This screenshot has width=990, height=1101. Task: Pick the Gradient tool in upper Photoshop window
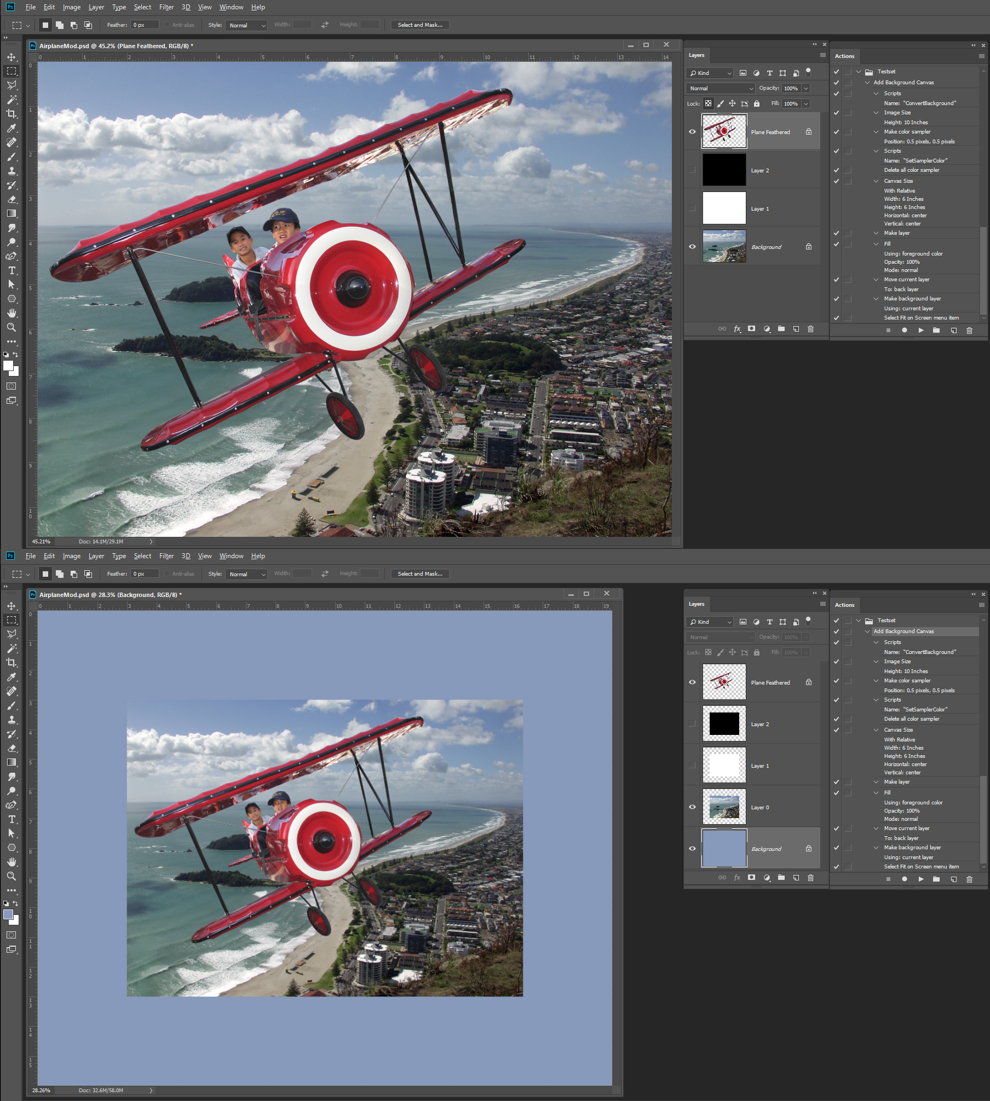[x=11, y=213]
